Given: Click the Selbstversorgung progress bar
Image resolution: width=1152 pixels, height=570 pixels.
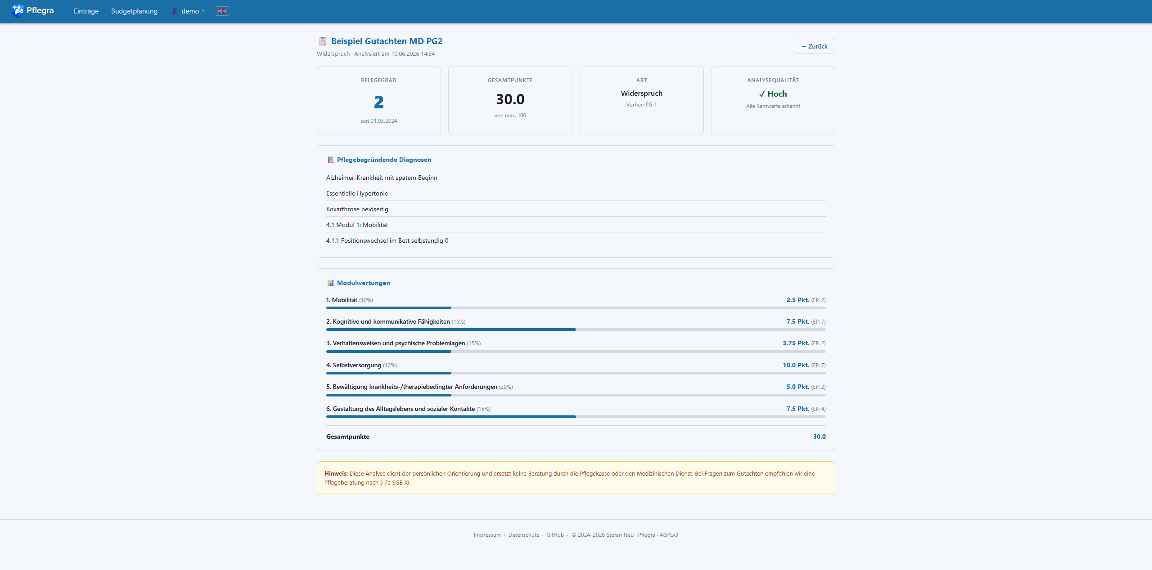Looking at the screenshot, I should pos(576,373).
